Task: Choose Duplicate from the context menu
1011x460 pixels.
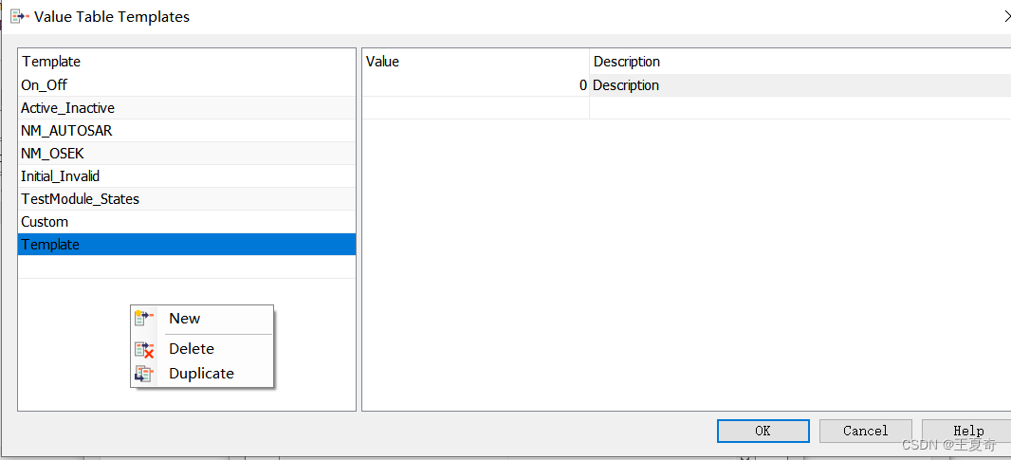Action: pos(202,374)
